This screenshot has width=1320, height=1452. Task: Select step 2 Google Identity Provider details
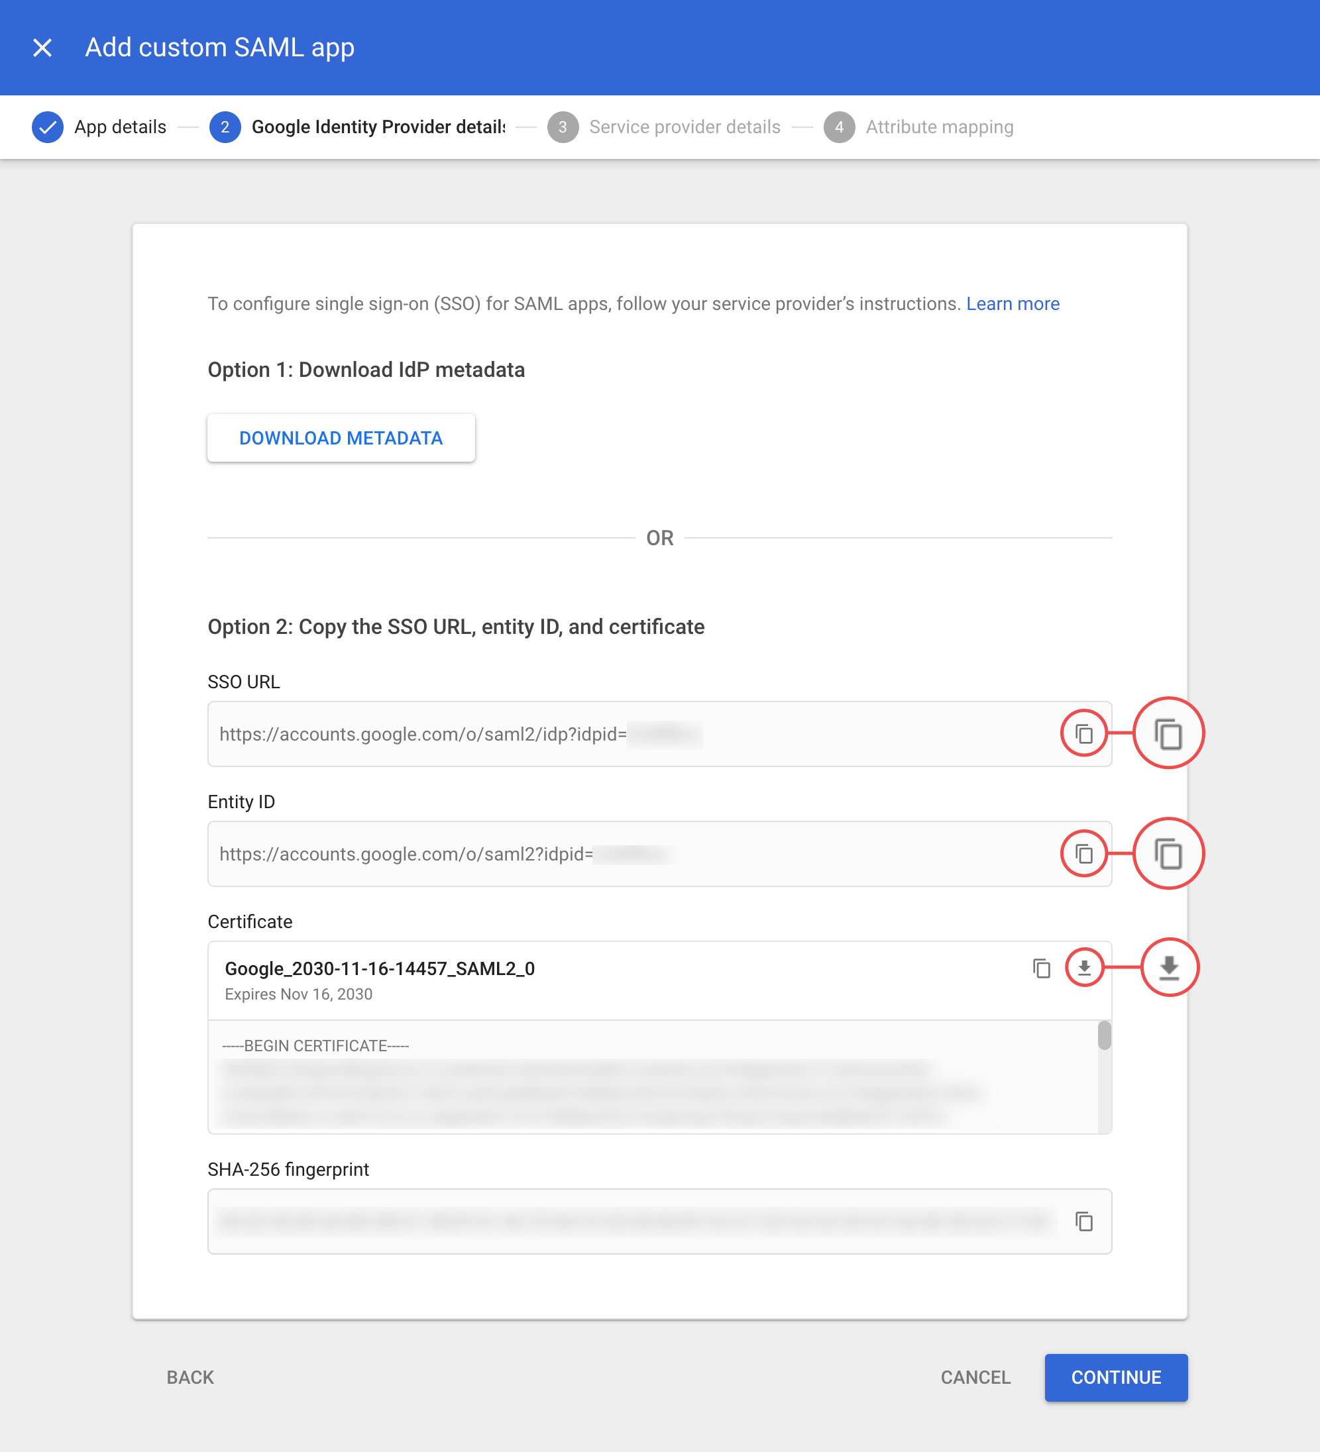[357, 127]
